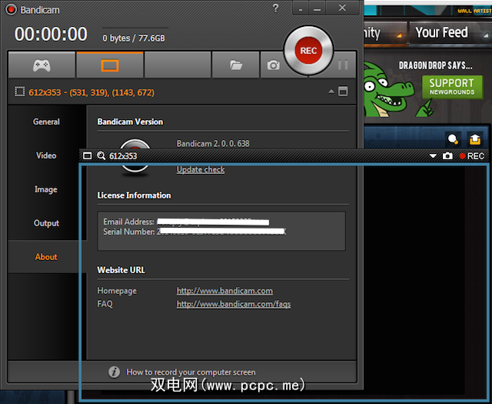Click 0 bytes / 77.6GB storage text
Image resolution: width=492 pixels, height=404 pixels.
134,38
